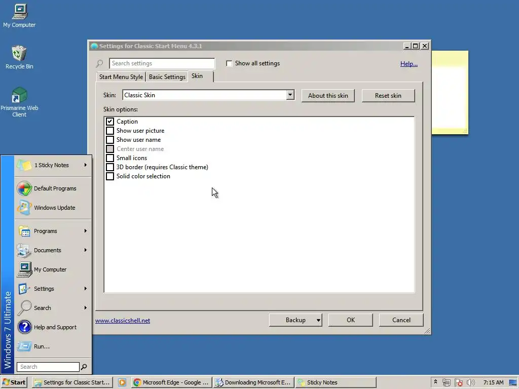Image resolution: width=519 pixels, height=389 pixels.
Task: Enable Show user name option
Action: tap(110, 140)
